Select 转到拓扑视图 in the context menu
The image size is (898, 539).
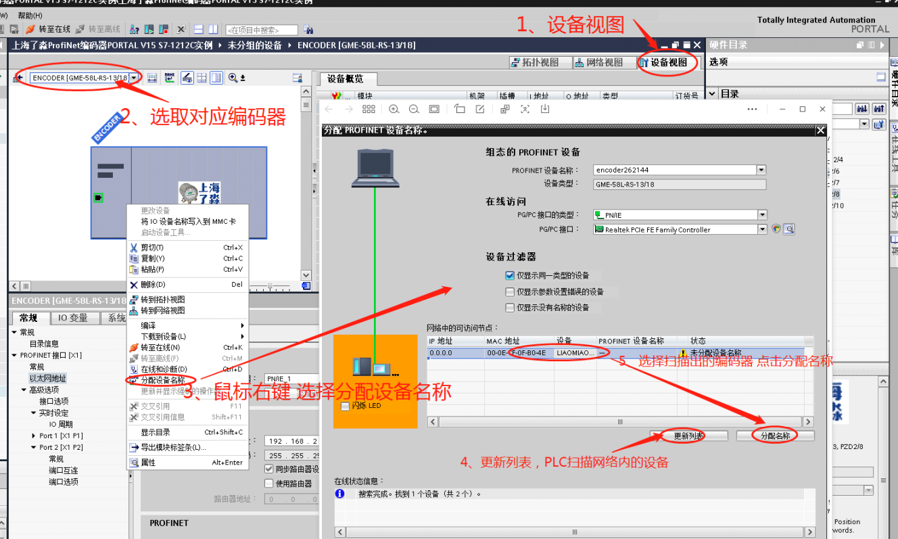(162, 300)
